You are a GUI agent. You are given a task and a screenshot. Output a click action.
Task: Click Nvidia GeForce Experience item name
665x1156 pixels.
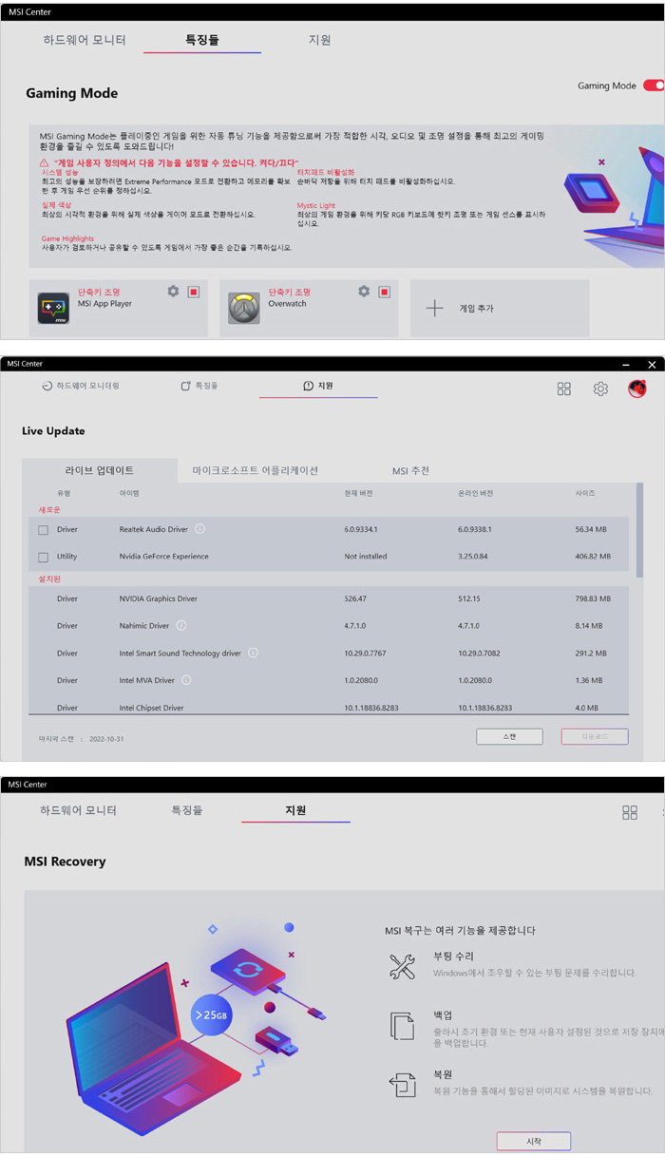click(x=164, y=557)
